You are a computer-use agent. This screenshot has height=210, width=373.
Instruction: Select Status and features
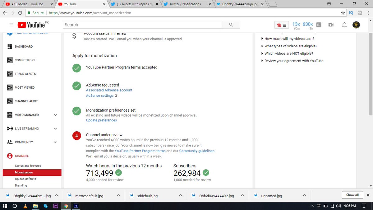click(x=28, y=166)
